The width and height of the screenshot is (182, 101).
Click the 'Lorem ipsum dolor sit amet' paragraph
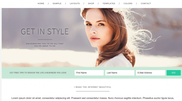93,98
